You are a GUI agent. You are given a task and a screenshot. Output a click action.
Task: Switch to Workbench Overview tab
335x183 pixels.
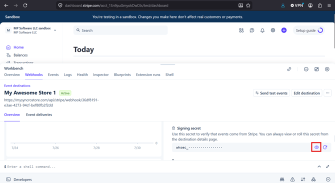12,74
